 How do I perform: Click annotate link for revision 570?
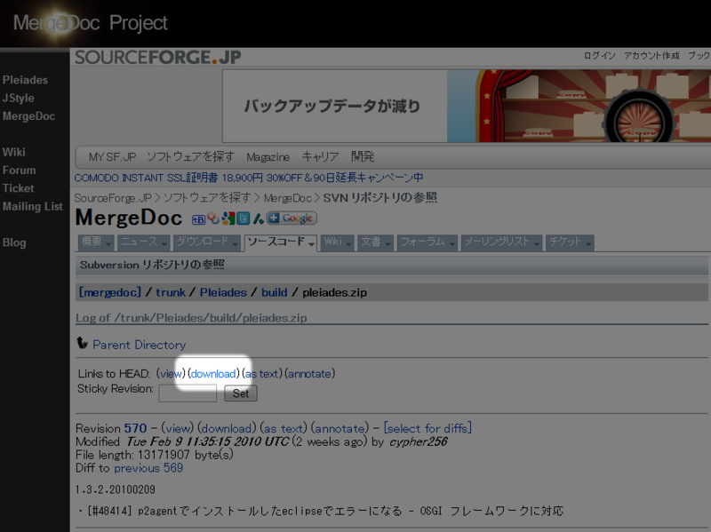click(340, 428)
